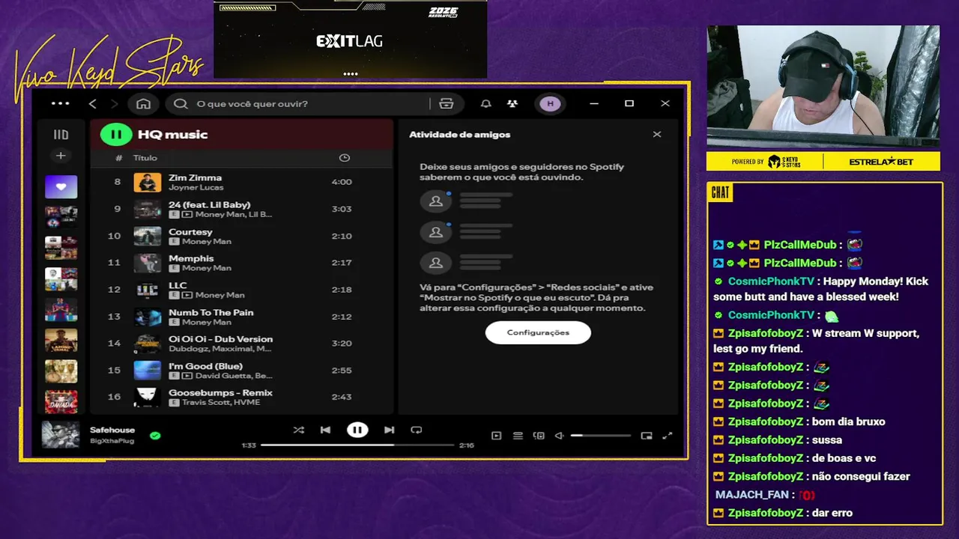Image resolution: width=959 pixels, height=539 pixels.
Task: Open the connect to a device icon
Action: (x=539, y=436)
